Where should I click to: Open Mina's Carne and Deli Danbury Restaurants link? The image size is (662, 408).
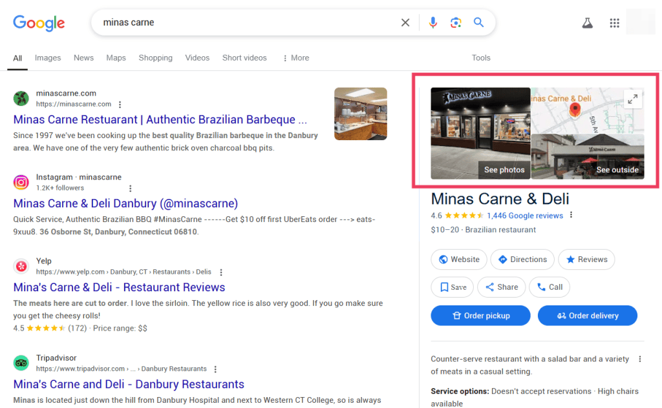tap(129, 384)
